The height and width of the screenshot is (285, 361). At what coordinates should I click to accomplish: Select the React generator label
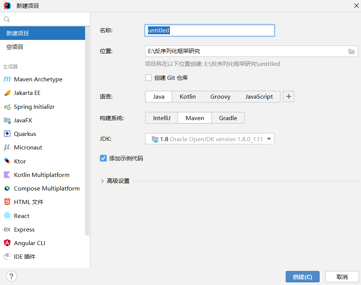[x=21, y=216]
